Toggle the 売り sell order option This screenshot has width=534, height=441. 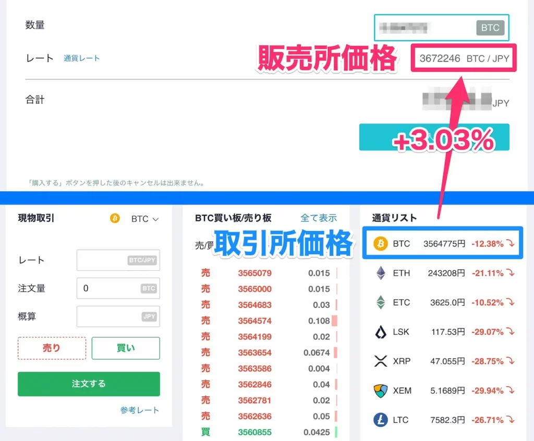[x=51, y=348]
